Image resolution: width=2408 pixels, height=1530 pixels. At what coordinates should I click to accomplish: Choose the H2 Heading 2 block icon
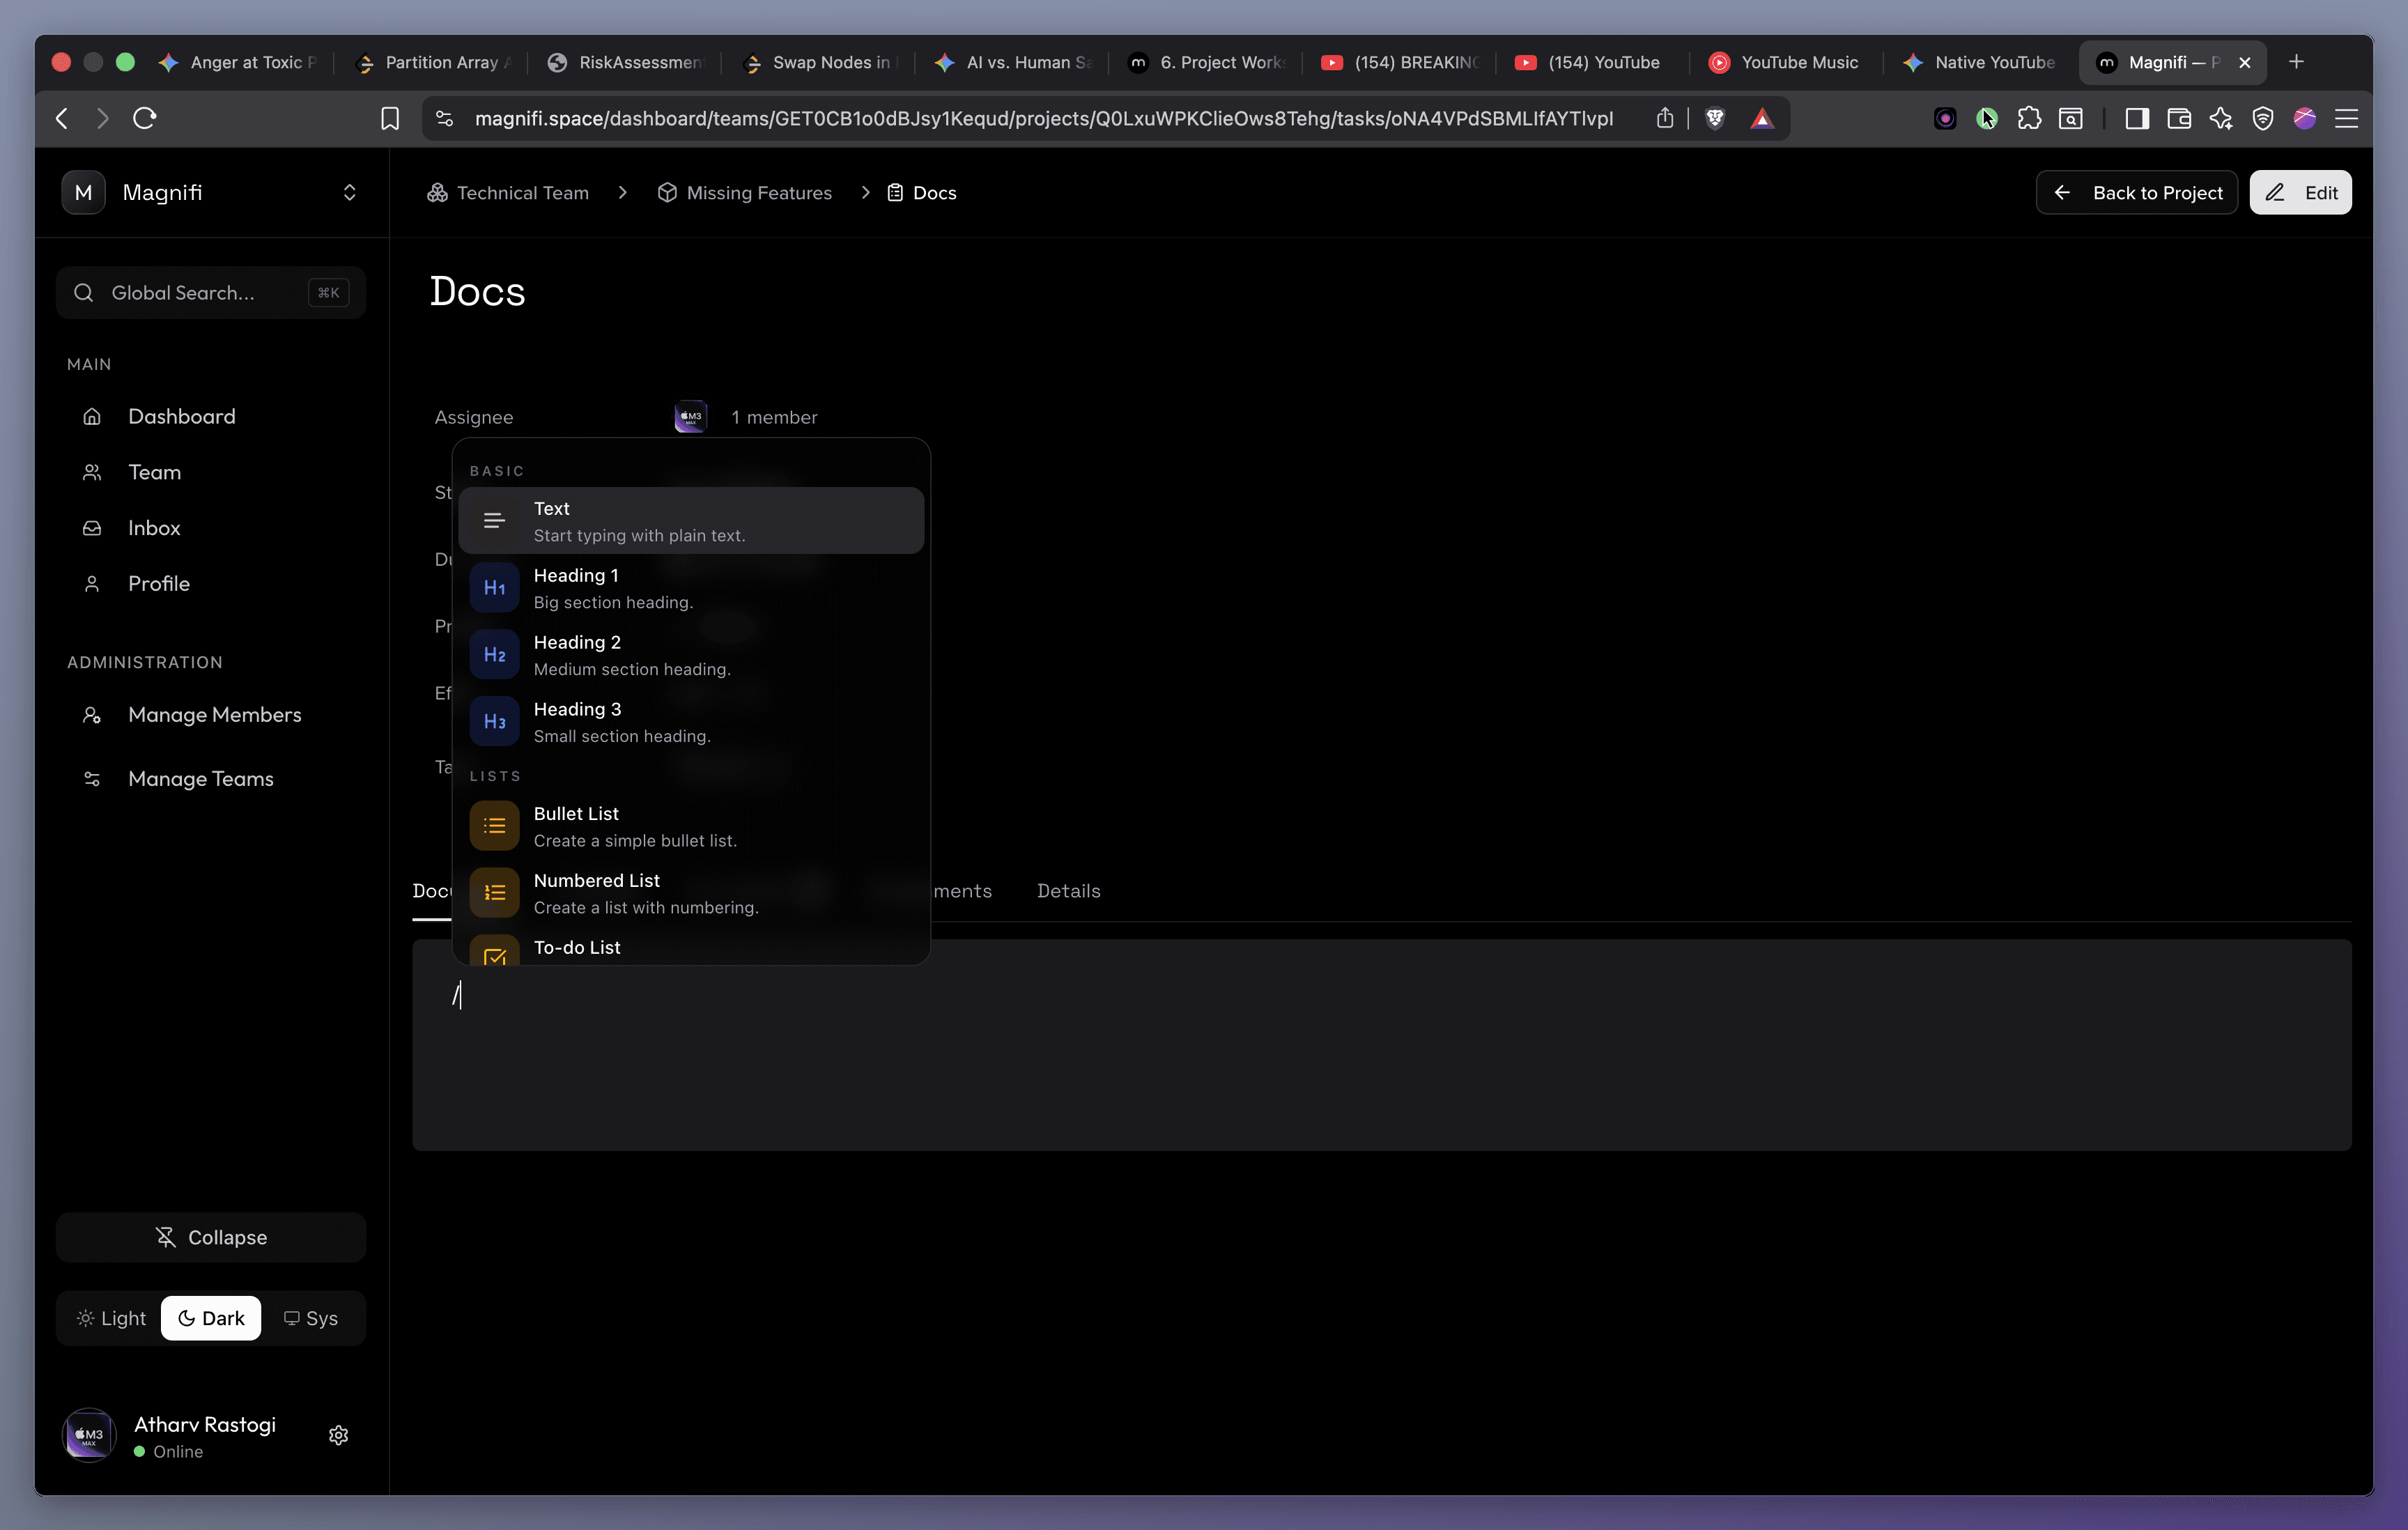pos(494,655)
